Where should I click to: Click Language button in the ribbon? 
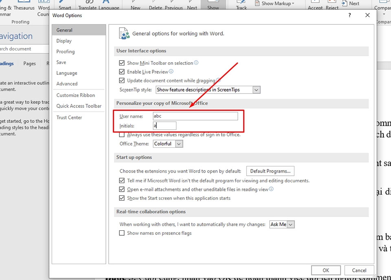[x=109, y=5]
